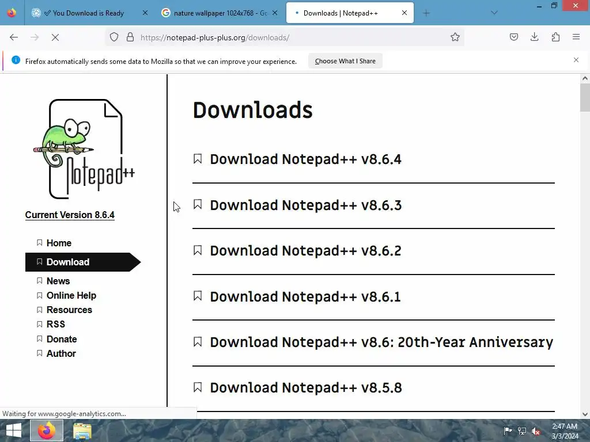The height and width of the screenshot is (442, 590).
Task: Open Download Notepad++ v8.6.1 link
Action: (305, 296)
